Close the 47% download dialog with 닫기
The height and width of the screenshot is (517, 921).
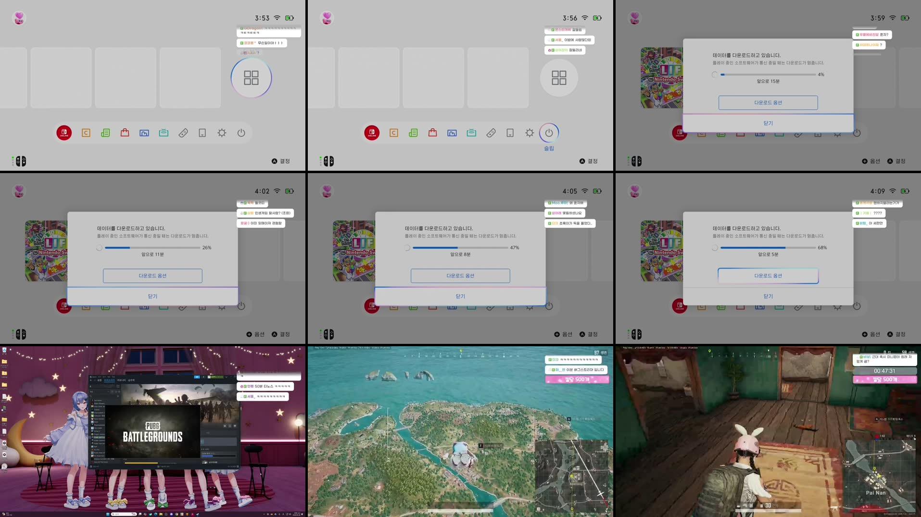(x=460, y=296)
